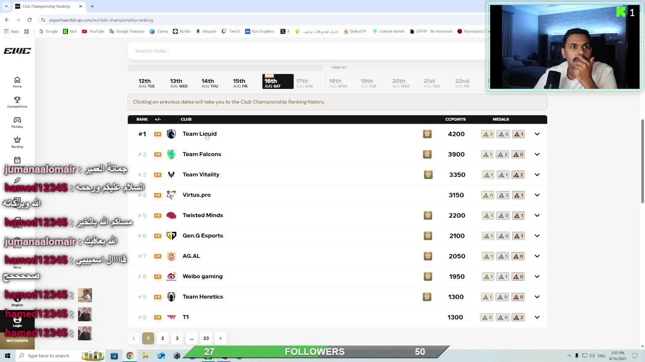Open Twitch bookmark

click(x=231, y=31)
